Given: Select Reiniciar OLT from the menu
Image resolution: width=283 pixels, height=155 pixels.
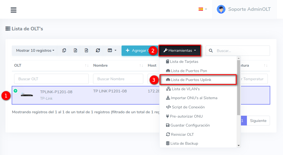Looking at the screenshot, I should [x=182, y=134].
